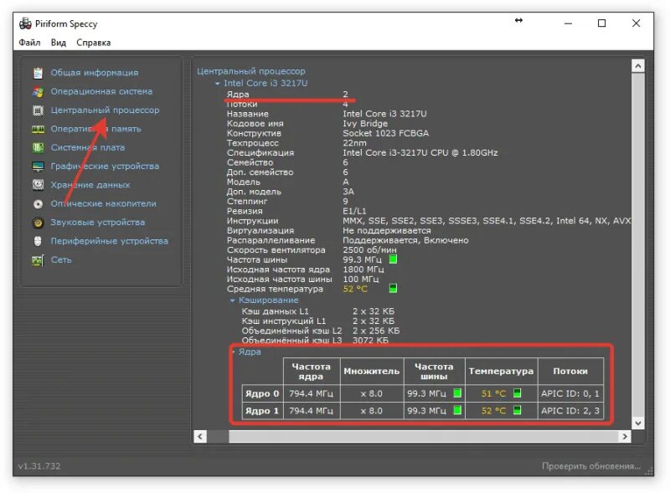Click Спецификация i3-3217U CPU @ 1.80GHz value
This screenshot has height=493, width=670.
420,152
